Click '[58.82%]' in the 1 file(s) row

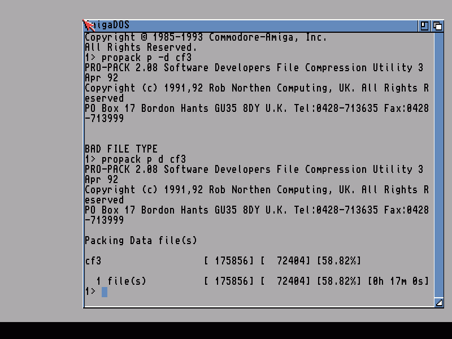[338, 281]
